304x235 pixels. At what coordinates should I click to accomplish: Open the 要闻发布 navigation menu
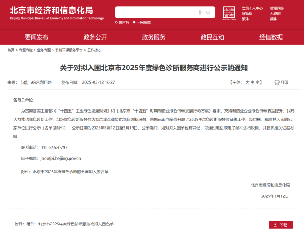coord(36,37)
